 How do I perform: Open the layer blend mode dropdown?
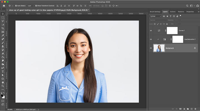pos(158,20)
